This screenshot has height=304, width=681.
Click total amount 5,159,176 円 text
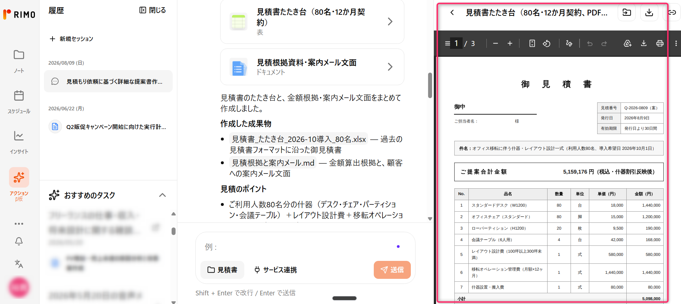point(578,172)
